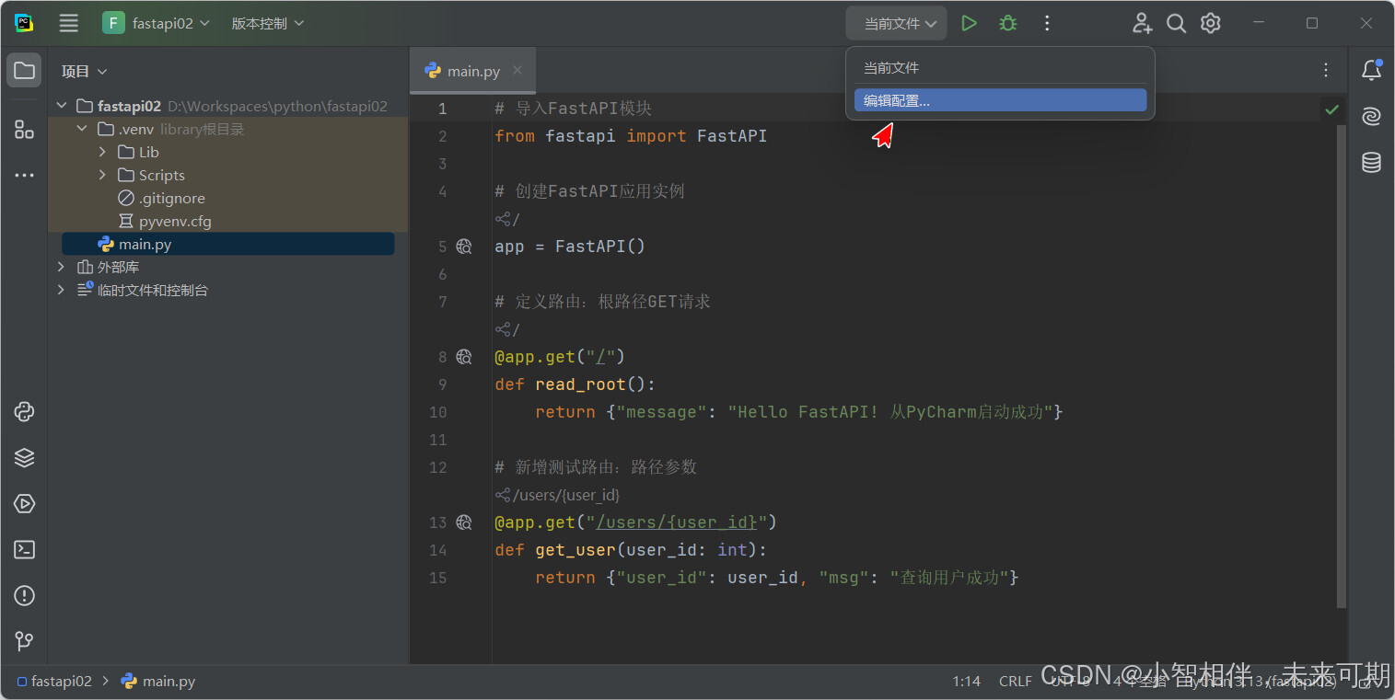1395x700 pixels.
Task: Open the main menu hamburger icon
Action: (x=68, y=23)
